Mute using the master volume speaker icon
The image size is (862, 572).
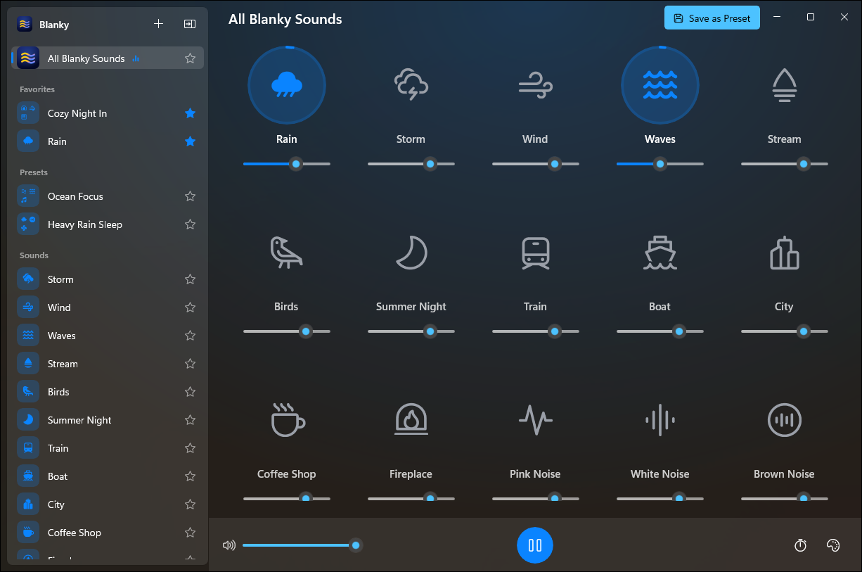coord(229,545)
